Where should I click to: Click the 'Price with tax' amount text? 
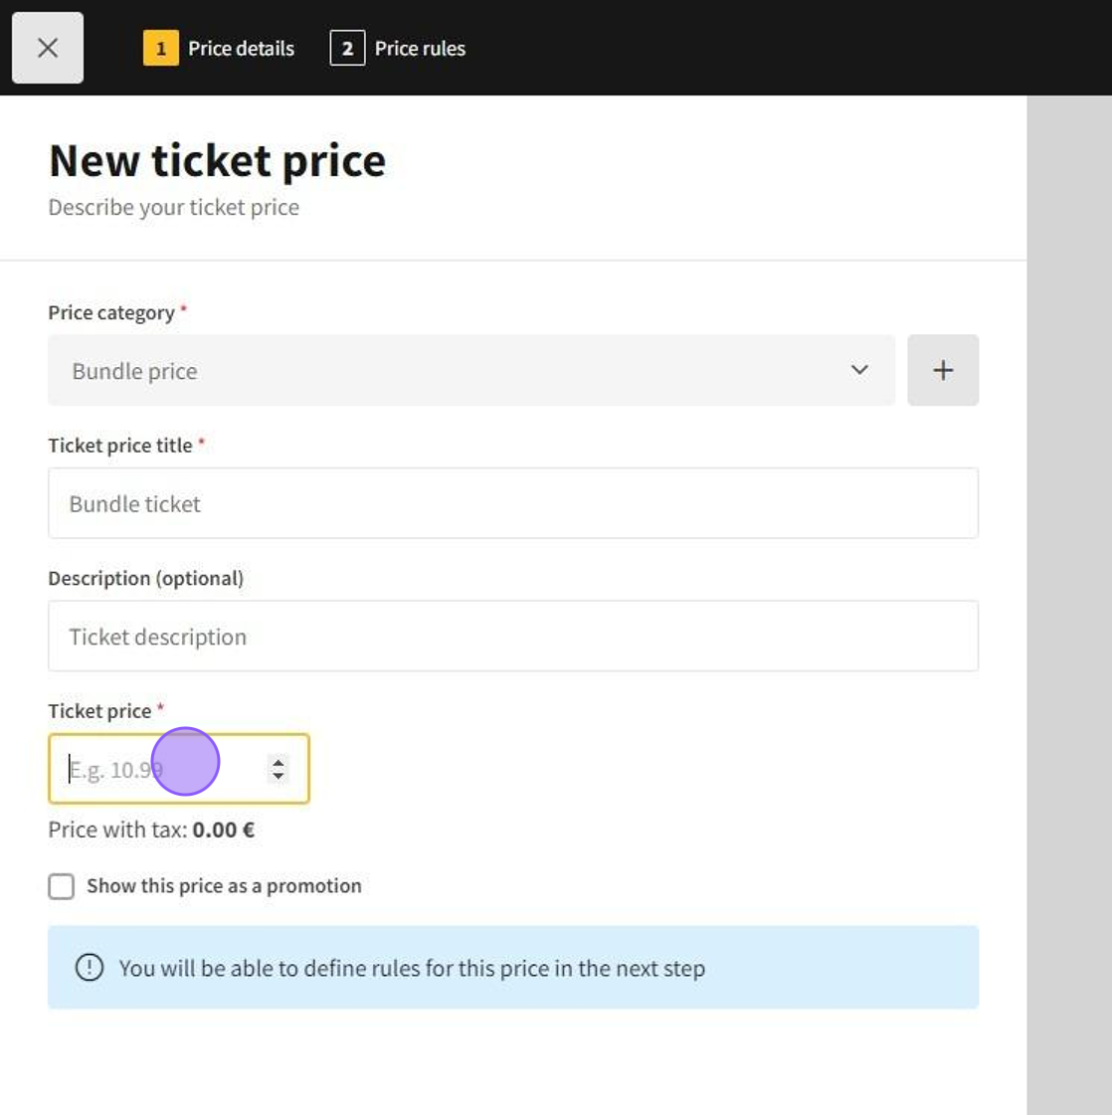[223, 830]
